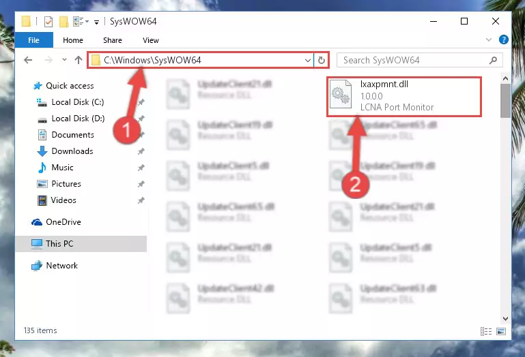Image resolution: width=525 pixels, height=357 pixels.
Task: Open Local Disk (D:) in sidebar
Action: click(71, 119)
